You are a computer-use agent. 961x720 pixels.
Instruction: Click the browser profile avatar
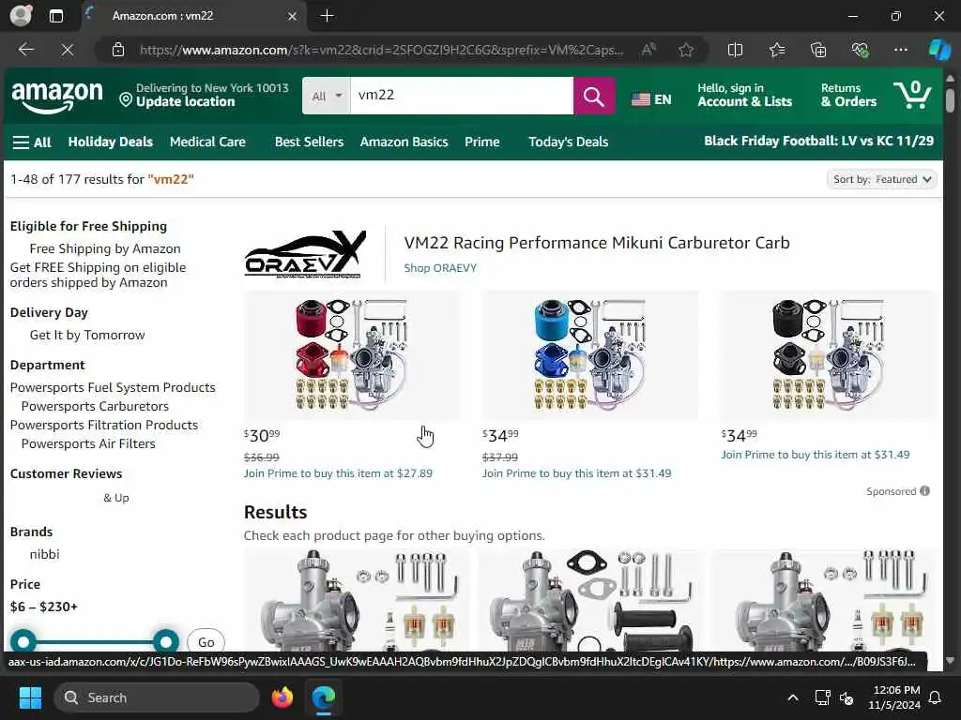pos(21,15)
